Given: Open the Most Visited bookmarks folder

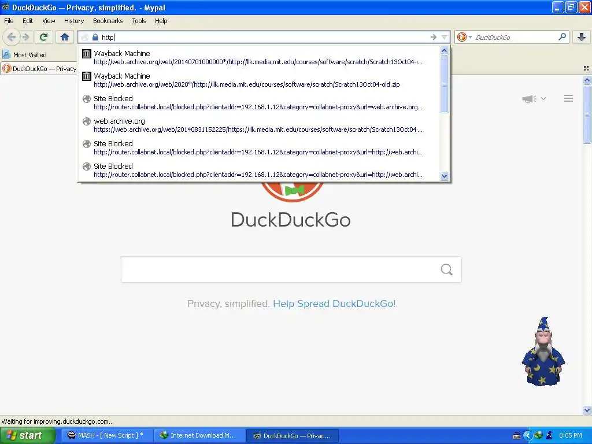Looking at the screenshot, I should [x=24, y=55].
